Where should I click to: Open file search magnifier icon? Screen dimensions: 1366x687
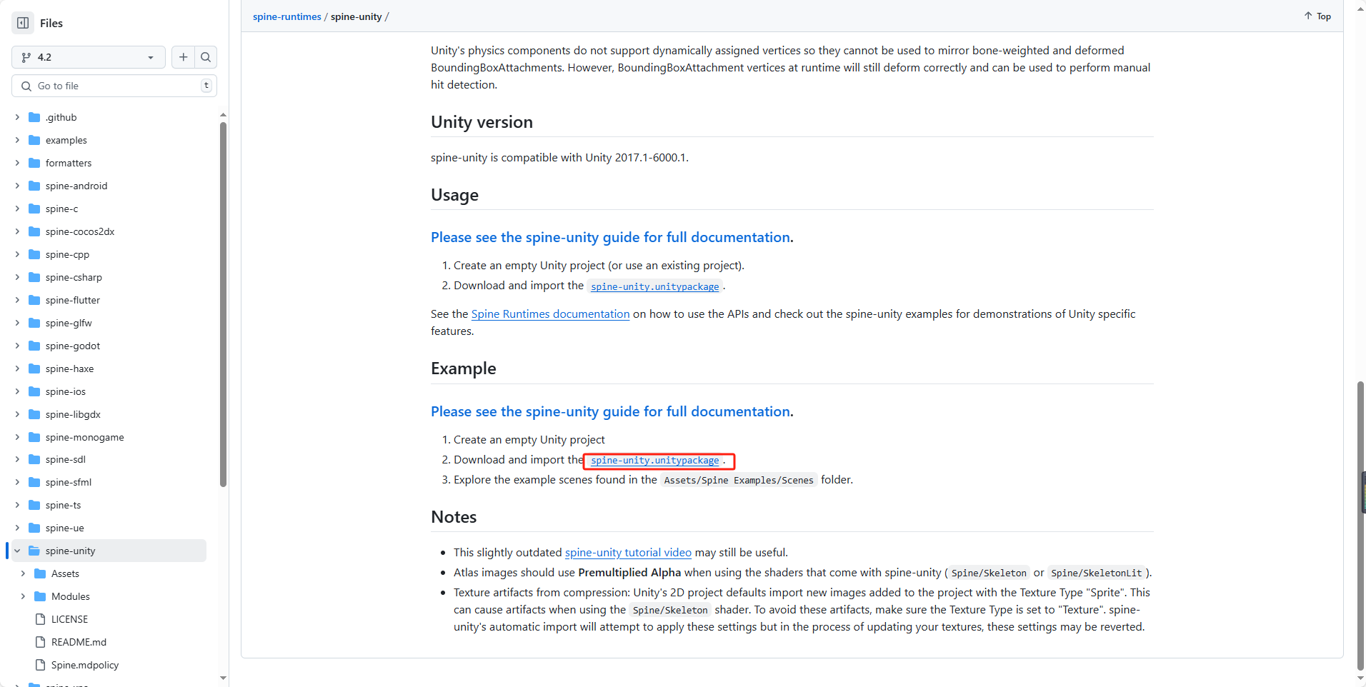pos(206,57)
